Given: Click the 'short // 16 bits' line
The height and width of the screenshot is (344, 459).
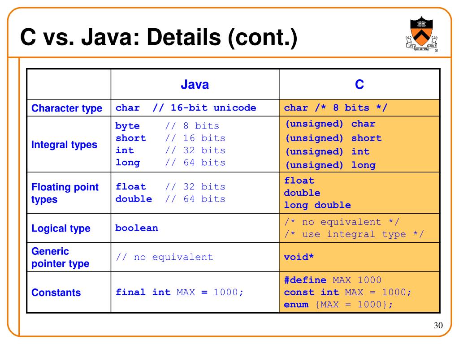Looking at the screenshot, I should (170, 138).
